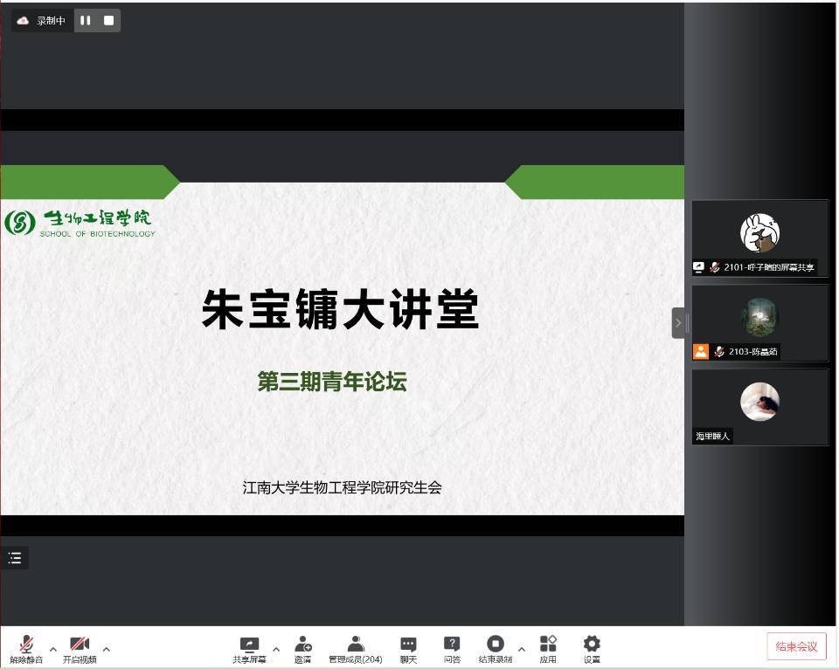
Task: Open the 聊天 chat panel
Action: (x=408, y=645)
